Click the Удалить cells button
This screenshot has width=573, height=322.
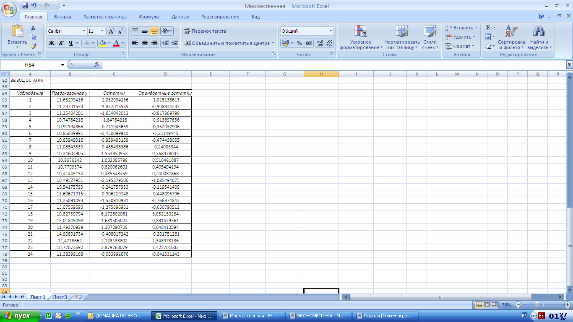pyautogui.click(x=461, y=37)
